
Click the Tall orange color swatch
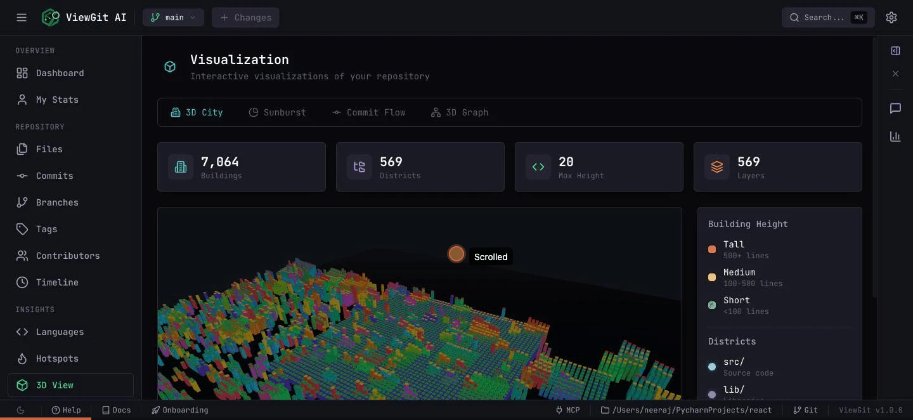(x=712, y=249)
